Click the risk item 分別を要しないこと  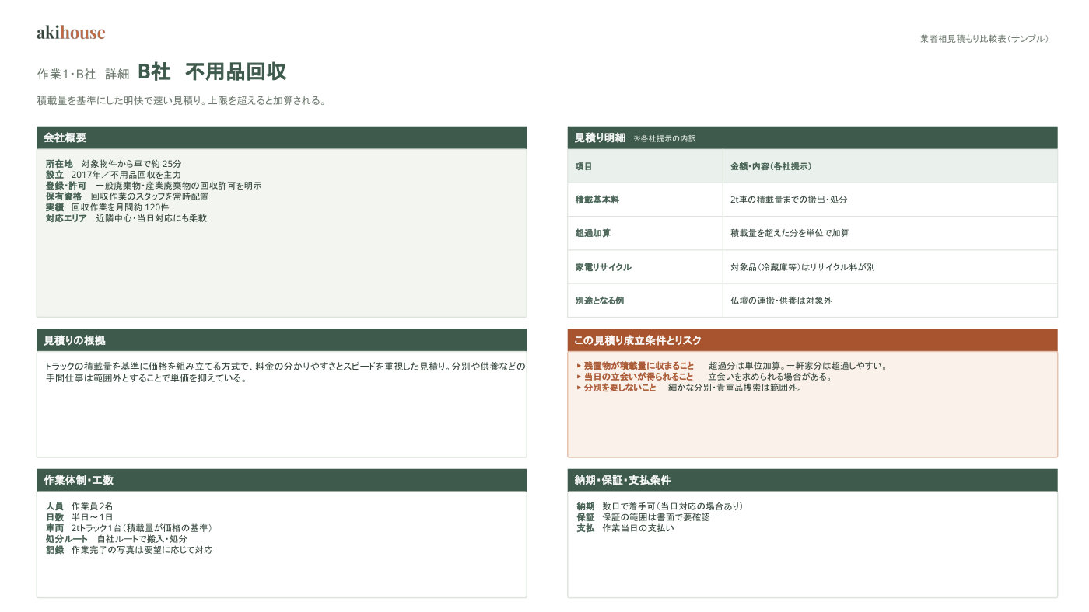pyautogui.click(x=689, y=388)
